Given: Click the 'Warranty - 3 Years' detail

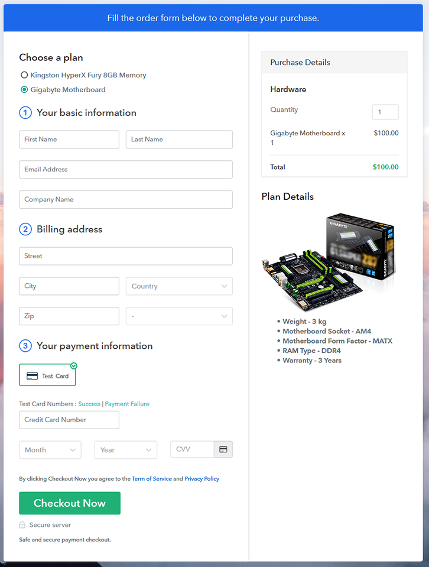Looking at the screenshot, I should point(312,361).
